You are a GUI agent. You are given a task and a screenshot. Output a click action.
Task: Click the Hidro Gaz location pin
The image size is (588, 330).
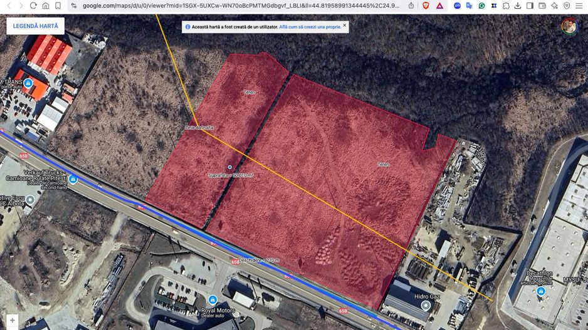click(x=426, y=306)
